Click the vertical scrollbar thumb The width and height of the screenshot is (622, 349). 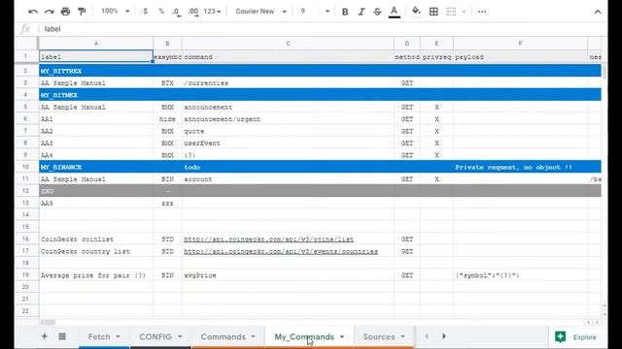click(605, 71)
